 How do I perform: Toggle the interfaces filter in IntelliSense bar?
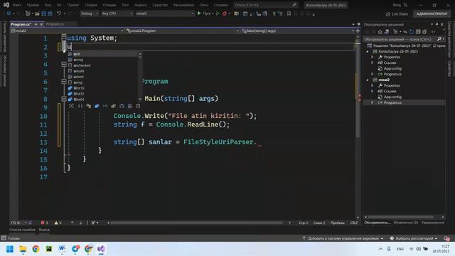coord(105,106)
